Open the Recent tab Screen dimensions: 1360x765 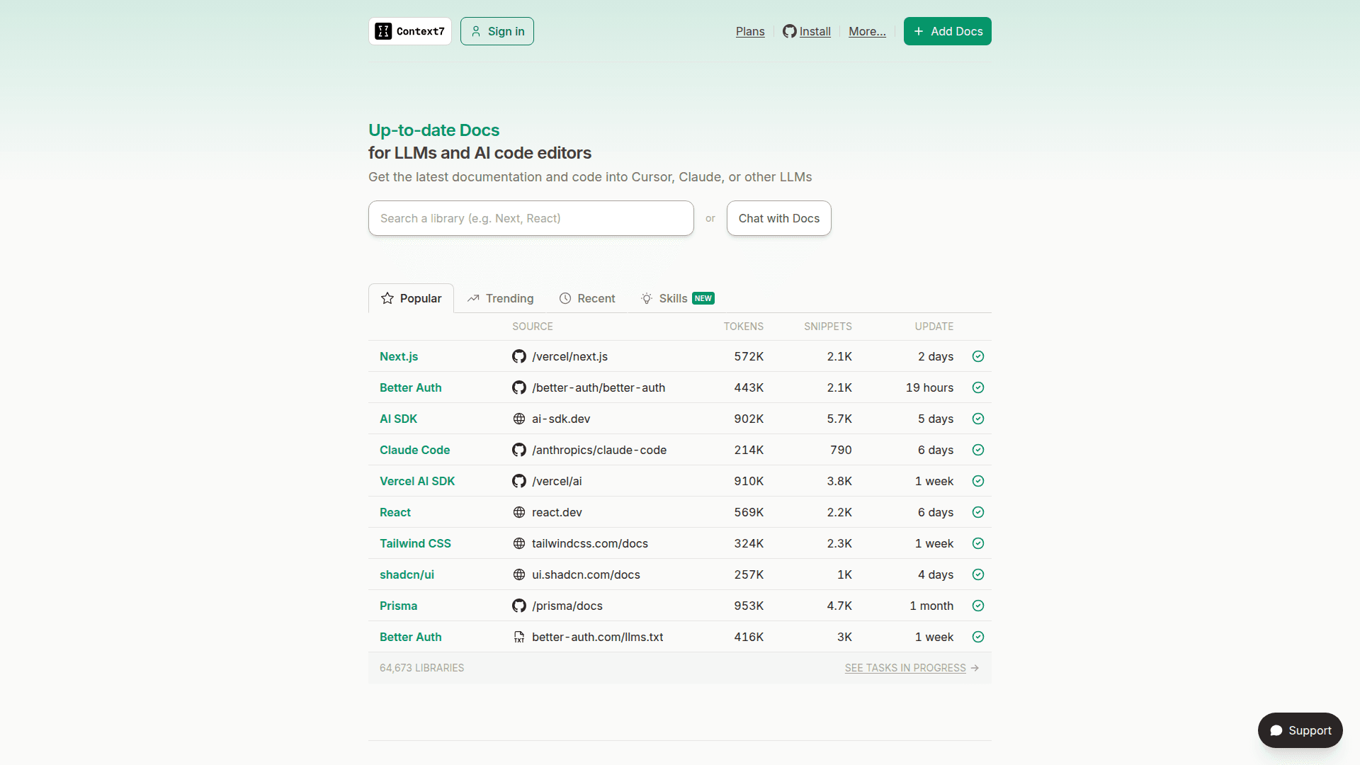587,298
